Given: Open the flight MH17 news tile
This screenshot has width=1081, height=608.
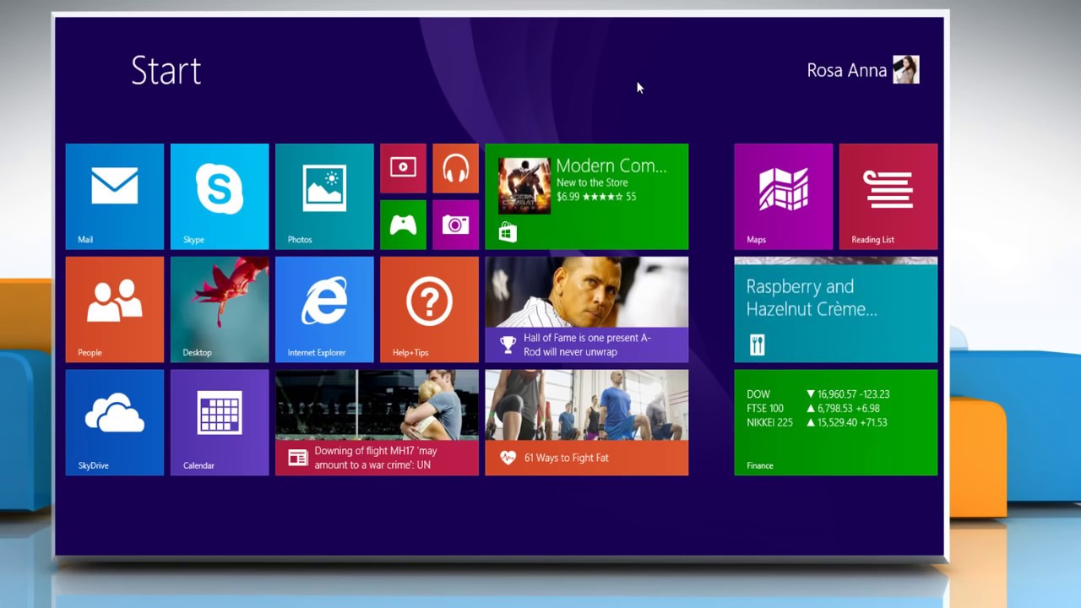Looking at the screenshot, I should point(377,422).
